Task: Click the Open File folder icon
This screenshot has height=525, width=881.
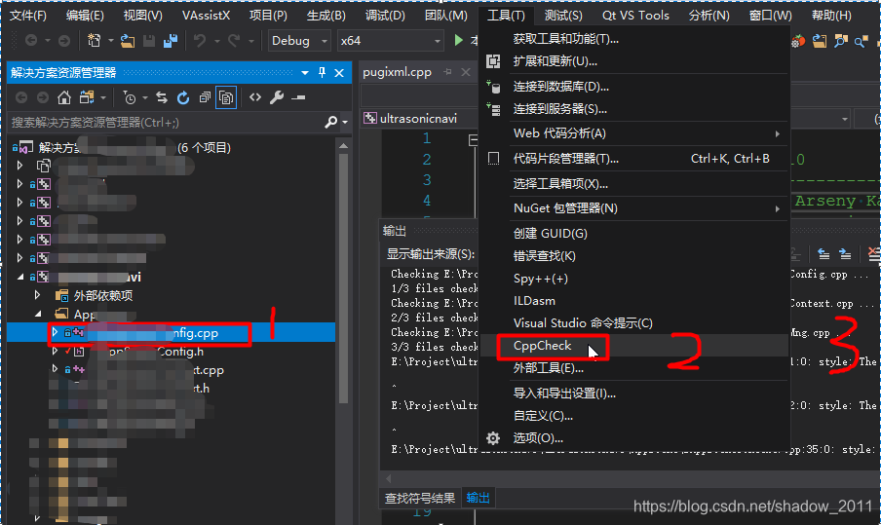Action: point(128,41)
